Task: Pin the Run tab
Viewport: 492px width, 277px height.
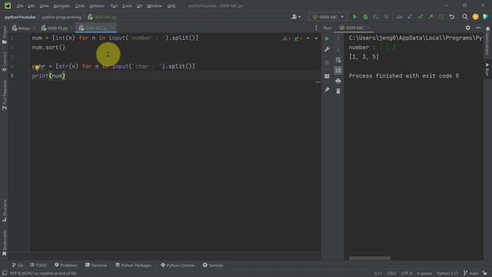Action: (327, 90)
